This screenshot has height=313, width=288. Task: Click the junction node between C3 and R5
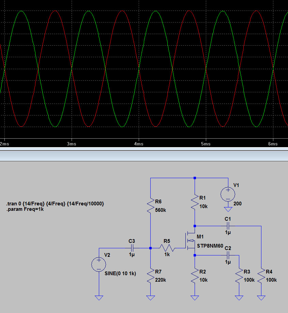click(151, 248)
